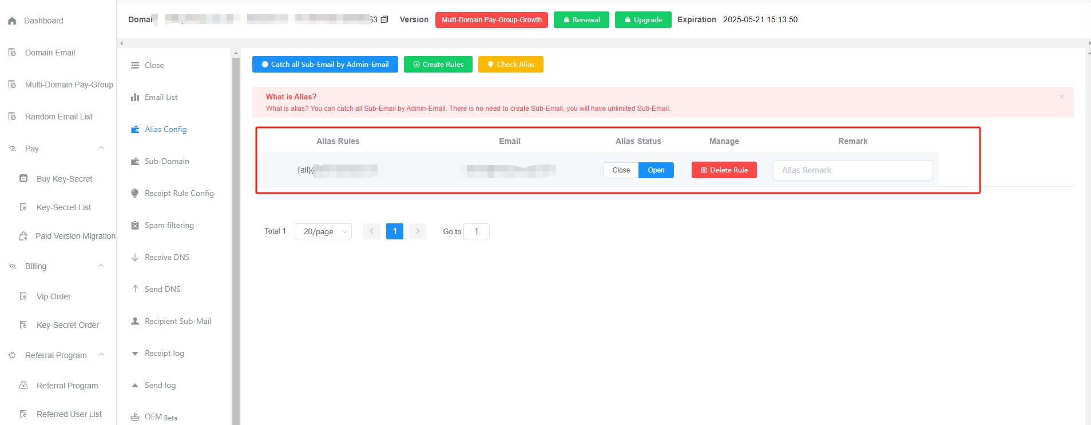This screenshot has height=425, width=1091.
Task: Click the horizontal scrollbar left arrow
Action: click(121, 43)
